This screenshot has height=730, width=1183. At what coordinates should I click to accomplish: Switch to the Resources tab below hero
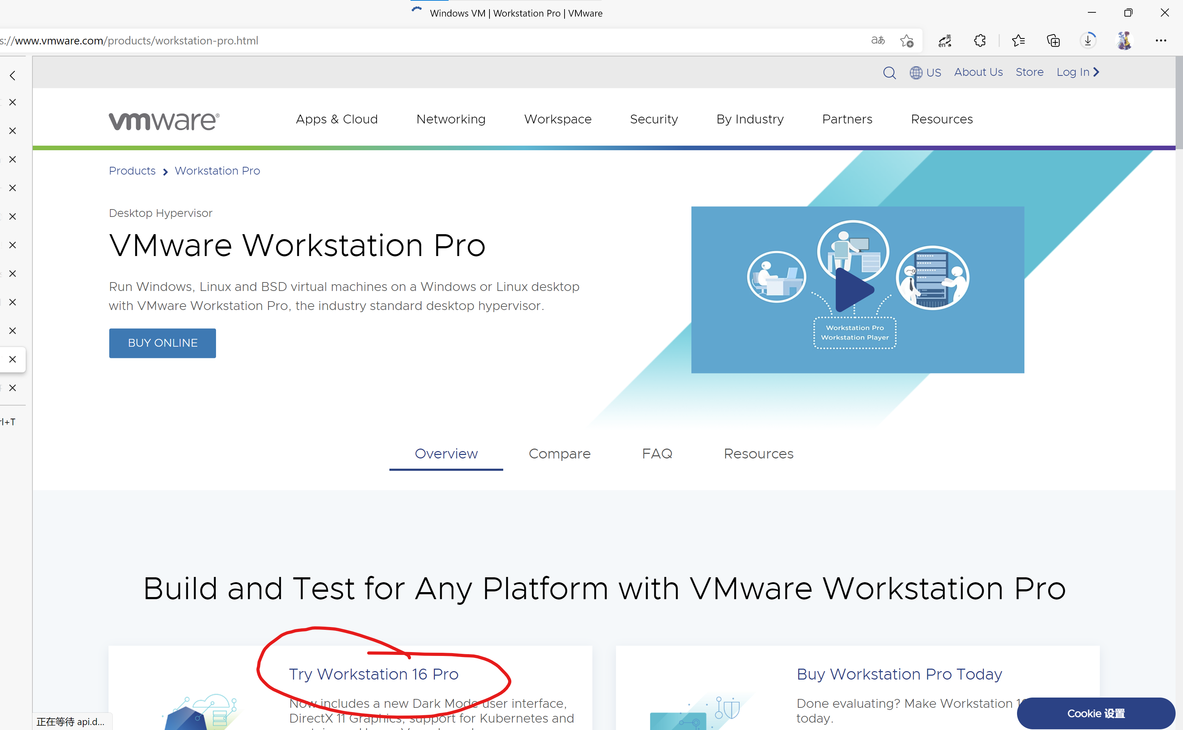point(758,454)
